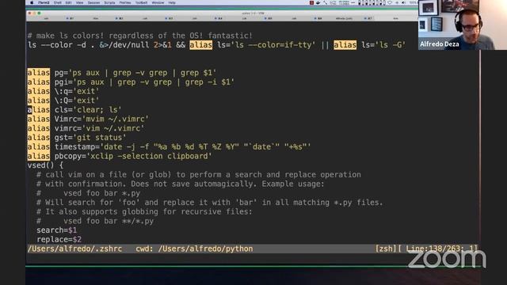Click the Line:138/263 position indicator
This screenshot has height=285, width=507.
436,249
